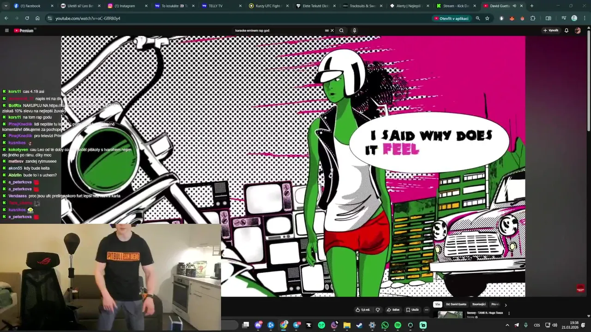Image resolution: width=591 pixels, height=332 pixels.
Task: Open options menu for Sensey - TANK video
Action: coord(509,313)
